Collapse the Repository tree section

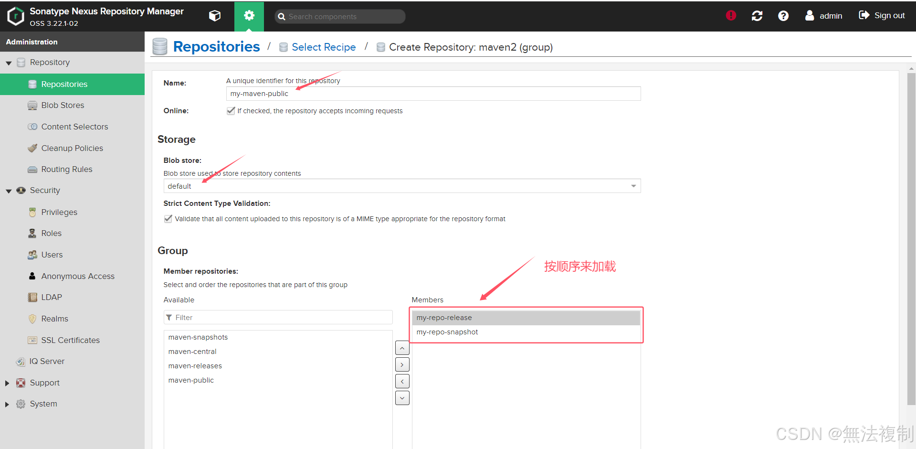click(8, 63)
